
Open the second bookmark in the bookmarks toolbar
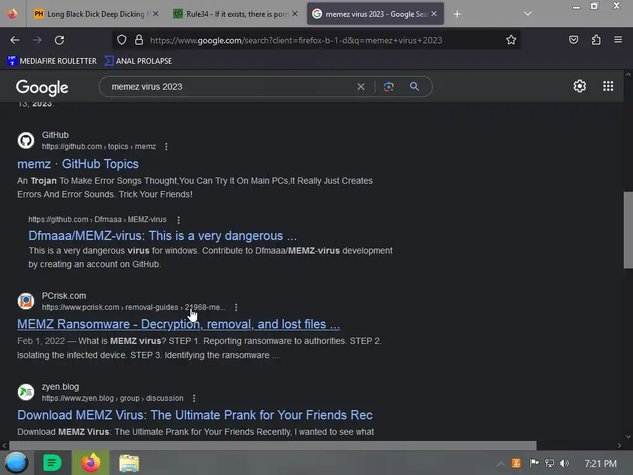(138, 61)
